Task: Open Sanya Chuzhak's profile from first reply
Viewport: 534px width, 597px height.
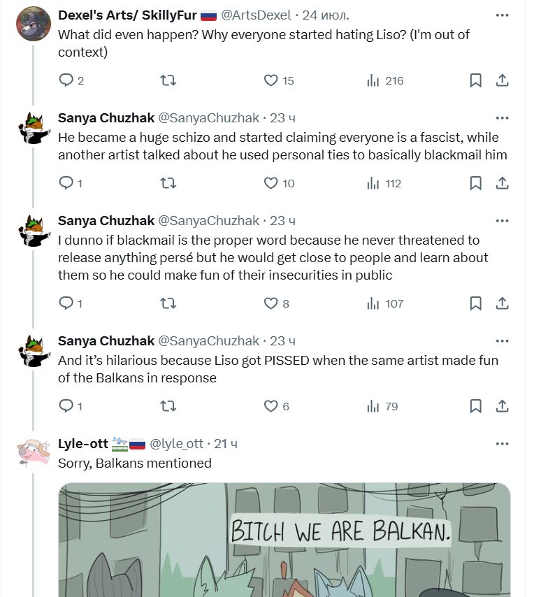Action: point(106,118)
